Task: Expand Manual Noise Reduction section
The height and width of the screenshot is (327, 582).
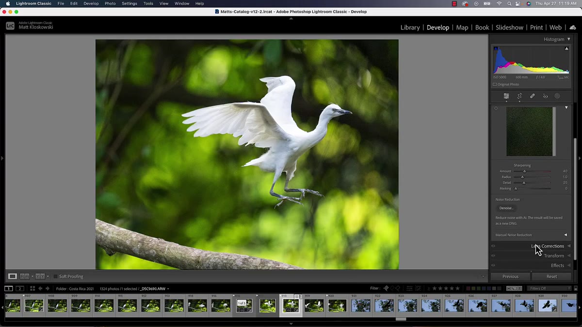Action: [566, 235]
